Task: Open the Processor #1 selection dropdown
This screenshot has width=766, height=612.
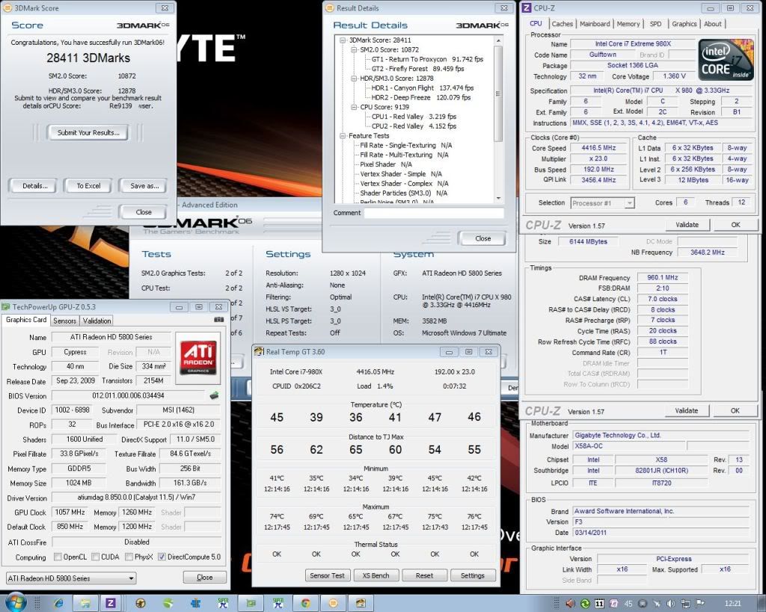Action: [602, 203]
